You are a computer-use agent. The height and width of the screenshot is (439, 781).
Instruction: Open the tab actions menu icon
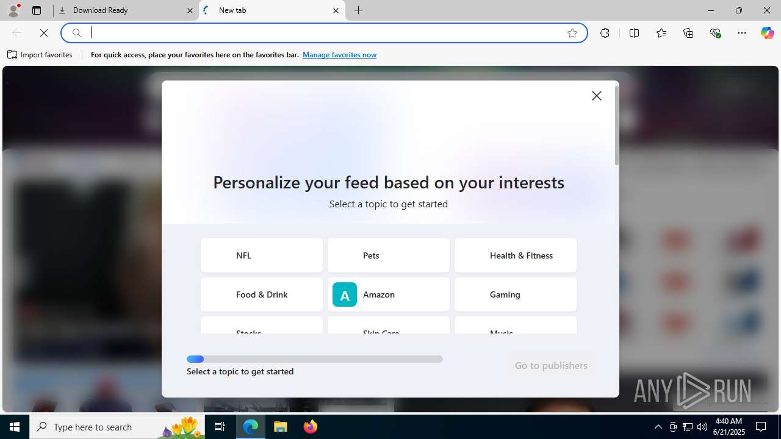click(x=37, y=10)
